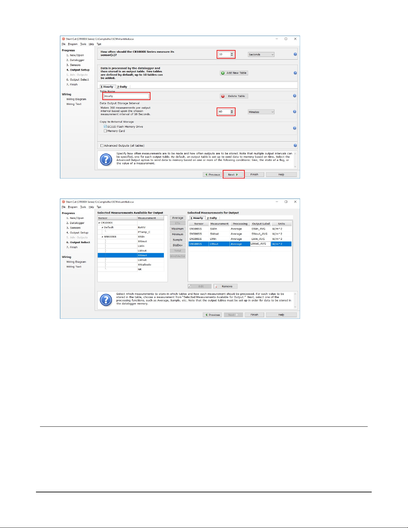Click the StdDev processing button
Viewport: 408px width, 528px height.
178,245
